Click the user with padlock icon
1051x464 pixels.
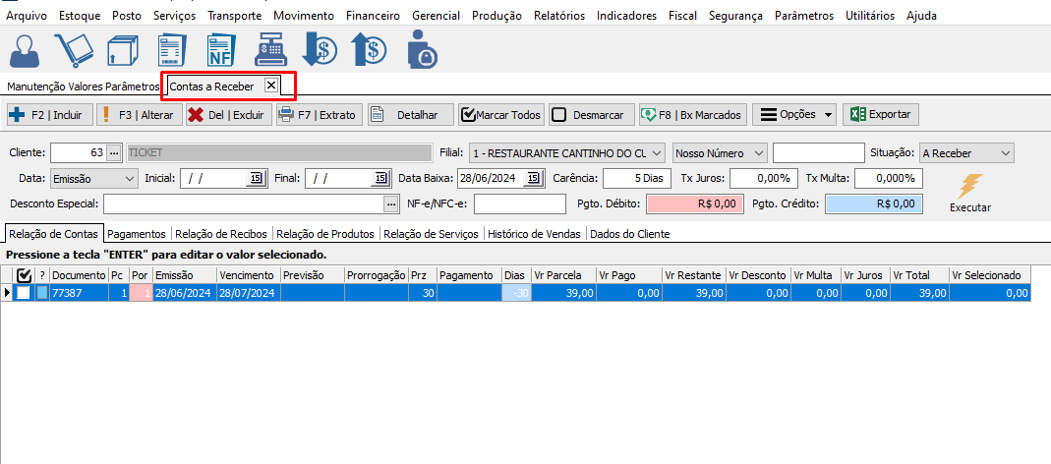click(x=422, y=49)
